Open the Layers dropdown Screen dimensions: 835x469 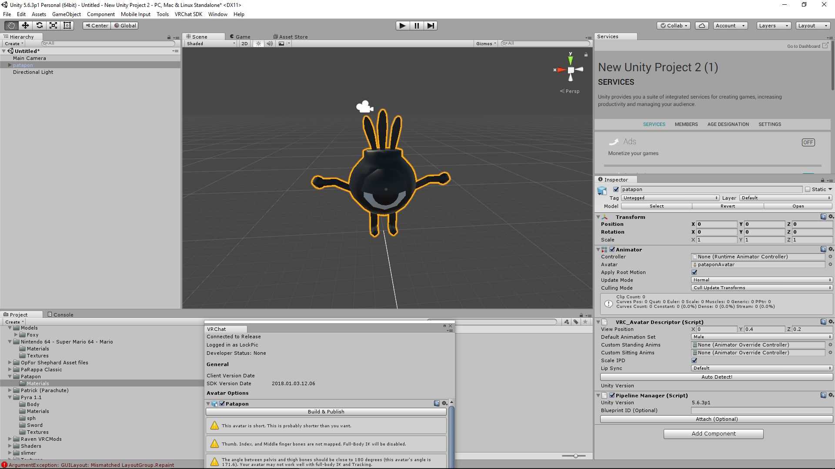pyautogui.click(x=773, y=26)
